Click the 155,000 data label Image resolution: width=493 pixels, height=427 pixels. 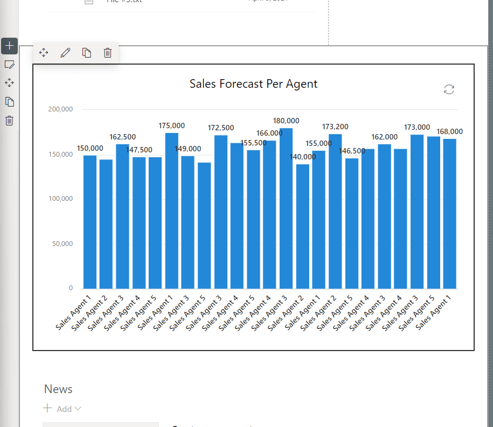(x=318, y=144)
